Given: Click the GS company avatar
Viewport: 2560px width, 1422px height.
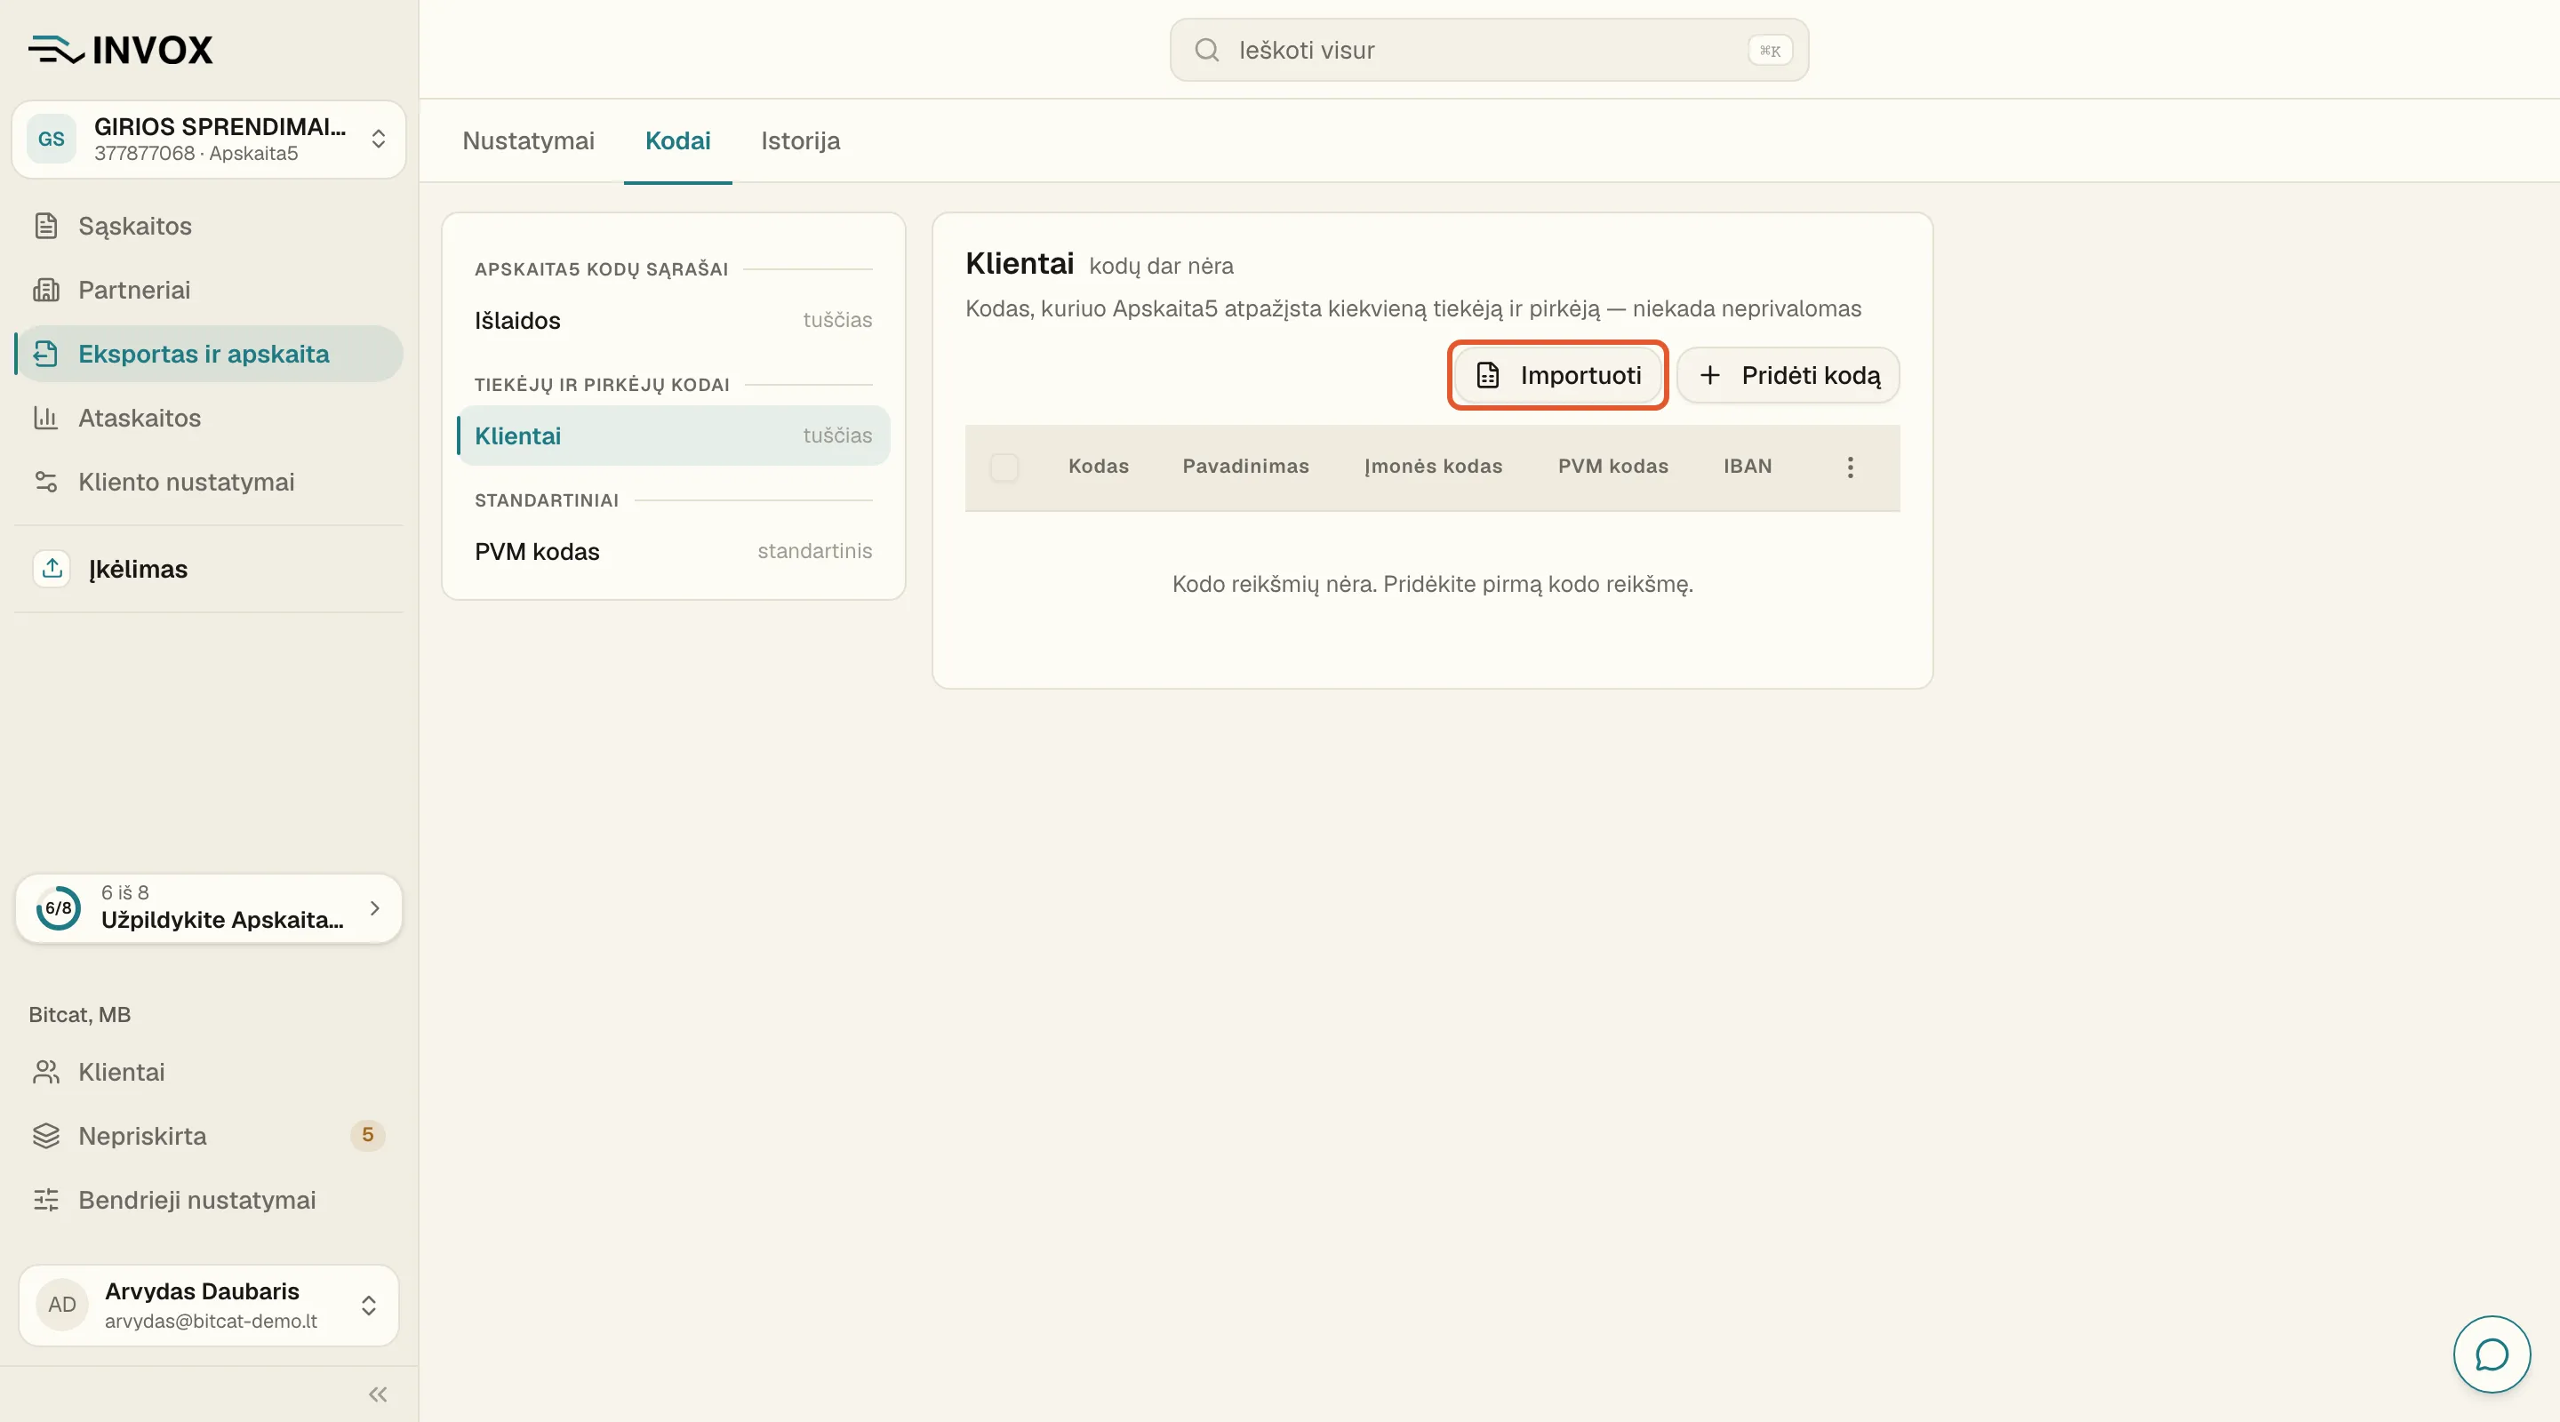Looking at the screenshot, I should point(52,140).
